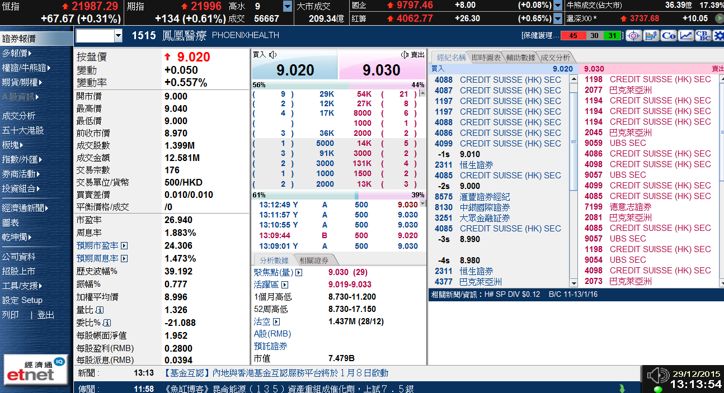Click the arrow icon beside 預期市盈率

pos(124,246)
